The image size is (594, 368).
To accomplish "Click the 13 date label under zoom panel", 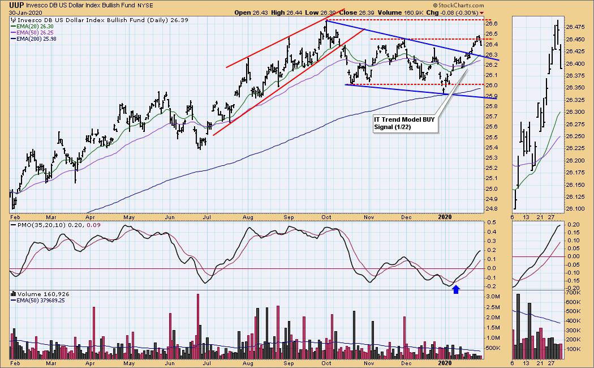I will (526, 217).
